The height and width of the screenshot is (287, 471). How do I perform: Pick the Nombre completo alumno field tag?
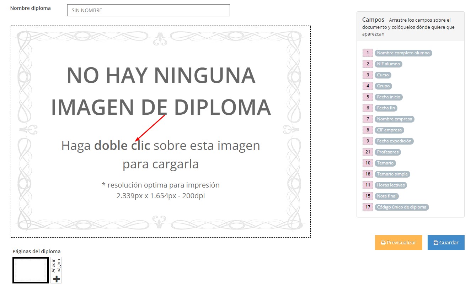[x=403, y=53]
